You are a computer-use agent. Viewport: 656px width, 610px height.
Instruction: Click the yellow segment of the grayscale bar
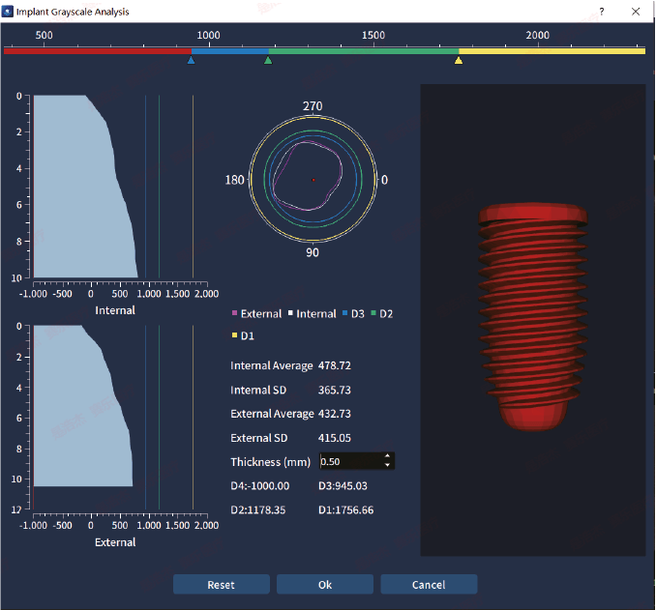[x=552, y=51]
